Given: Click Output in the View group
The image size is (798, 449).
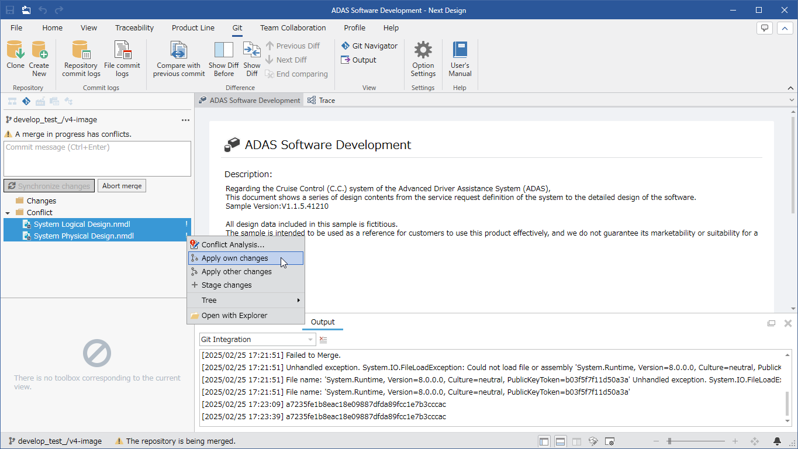Looking at the screenshot, I should [x=358, y=60].
